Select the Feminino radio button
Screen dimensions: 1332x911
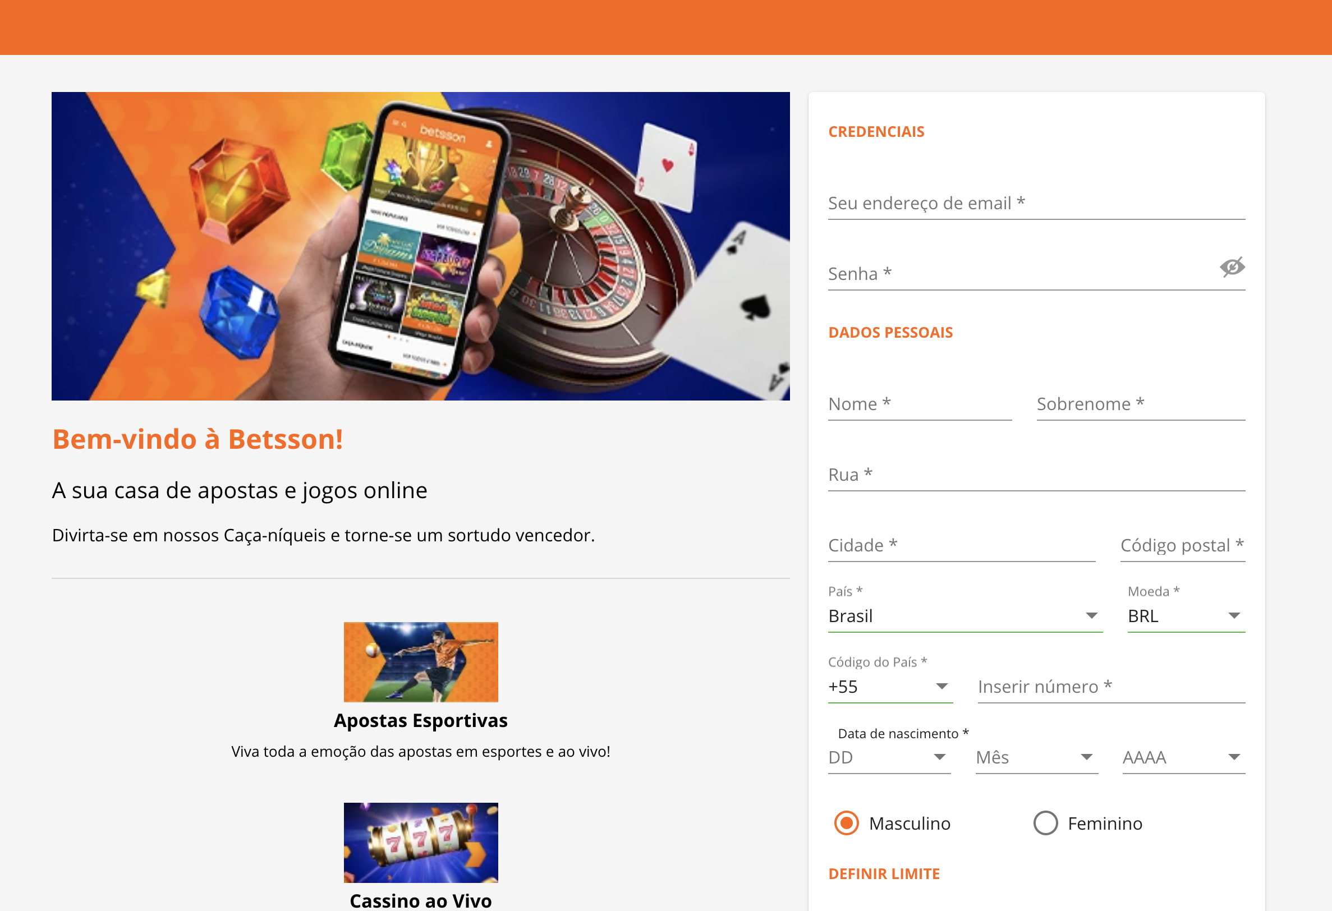[x=1045, y=823]
